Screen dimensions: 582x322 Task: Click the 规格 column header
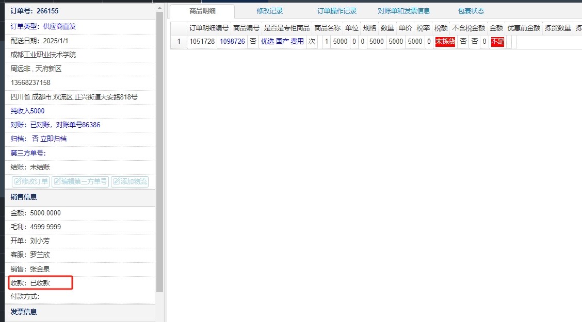370,28
